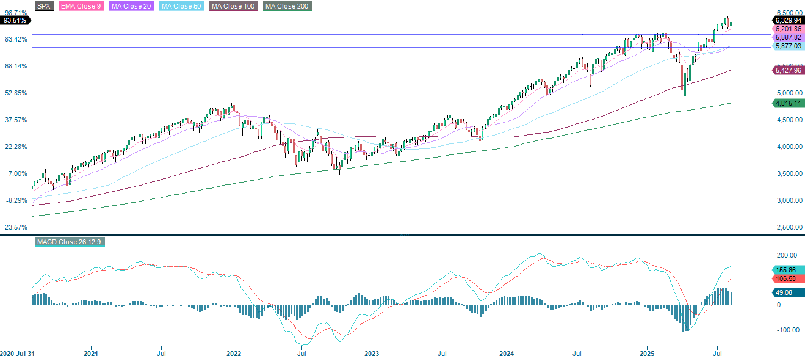Toggle the pink 6,201.86 price level tag
The image size is (805, 356).
click(789, 27)
